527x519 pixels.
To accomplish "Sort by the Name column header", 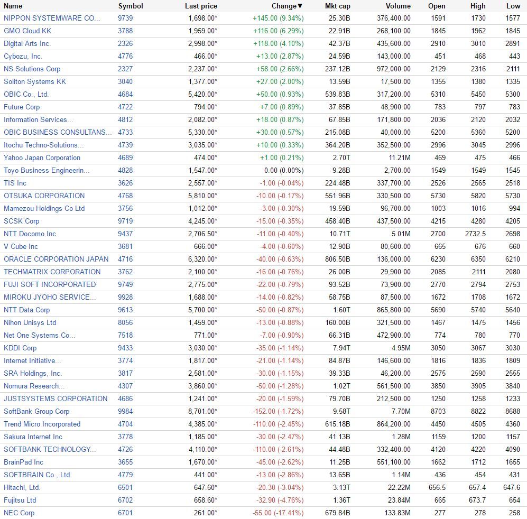I will click(13, 6).
